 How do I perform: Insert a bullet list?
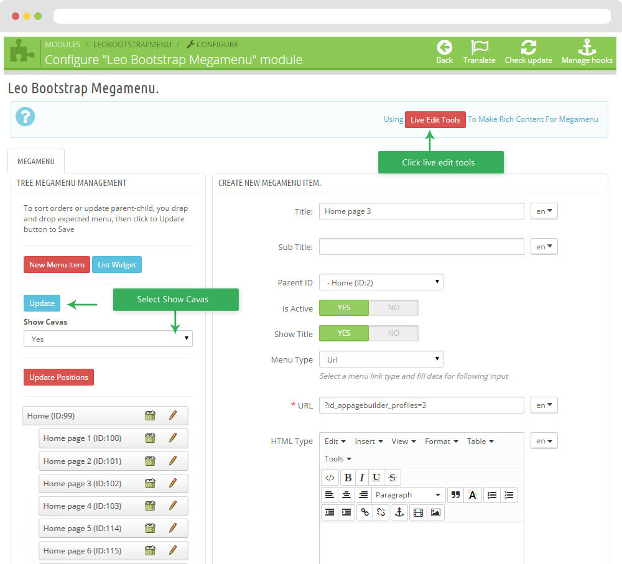(492, 495)
